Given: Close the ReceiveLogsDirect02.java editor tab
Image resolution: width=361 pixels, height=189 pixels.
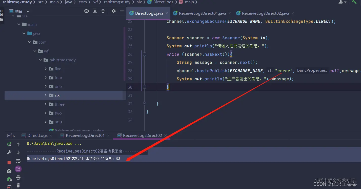Looking at the screenshot, I should [293, 13].
